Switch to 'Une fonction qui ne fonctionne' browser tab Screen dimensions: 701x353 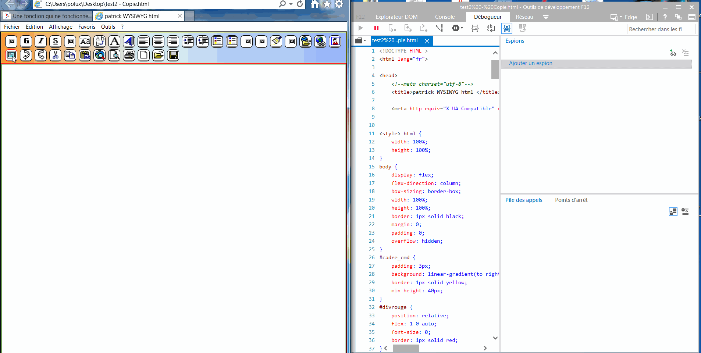(47, 16)
